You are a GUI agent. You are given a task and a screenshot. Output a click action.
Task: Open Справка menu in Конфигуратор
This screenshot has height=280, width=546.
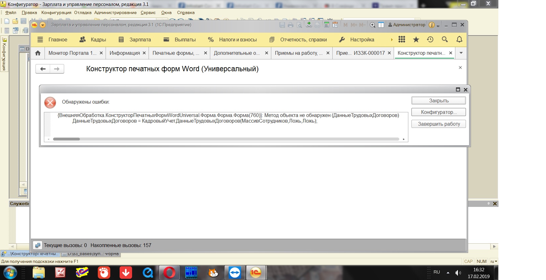pos(186,12)
